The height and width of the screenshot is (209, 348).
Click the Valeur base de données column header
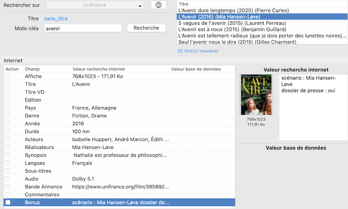click(x=196, y=69)
